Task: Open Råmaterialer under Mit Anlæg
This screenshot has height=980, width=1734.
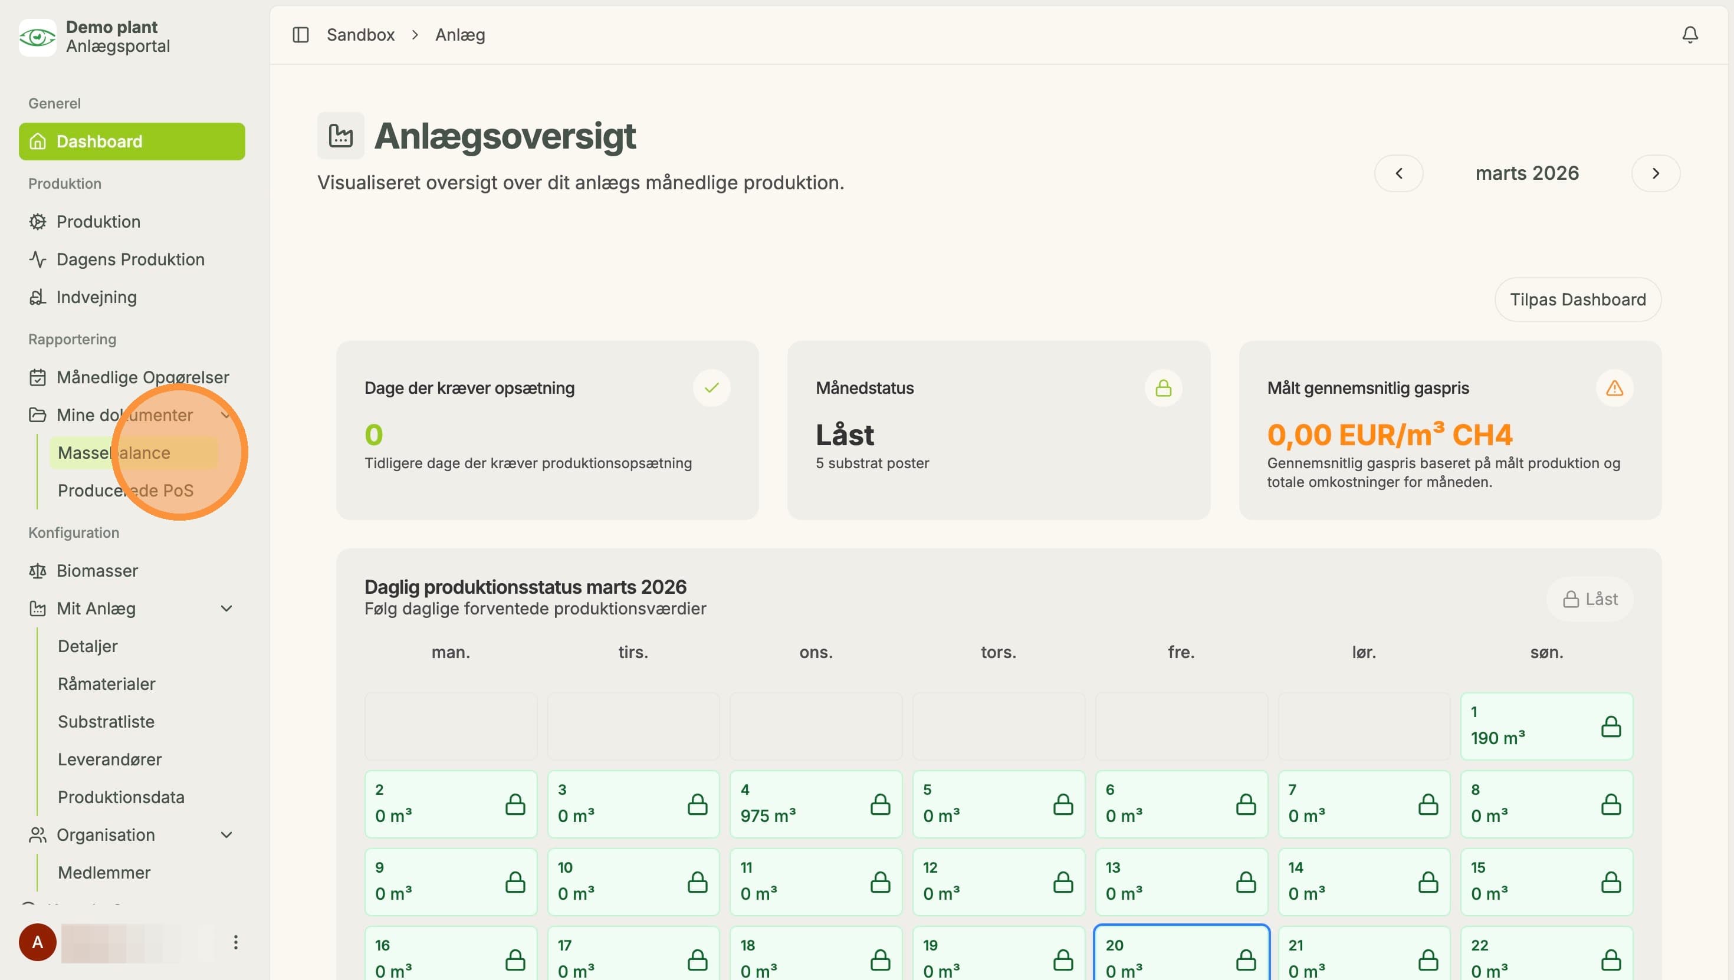Action: tap(133, 684)
